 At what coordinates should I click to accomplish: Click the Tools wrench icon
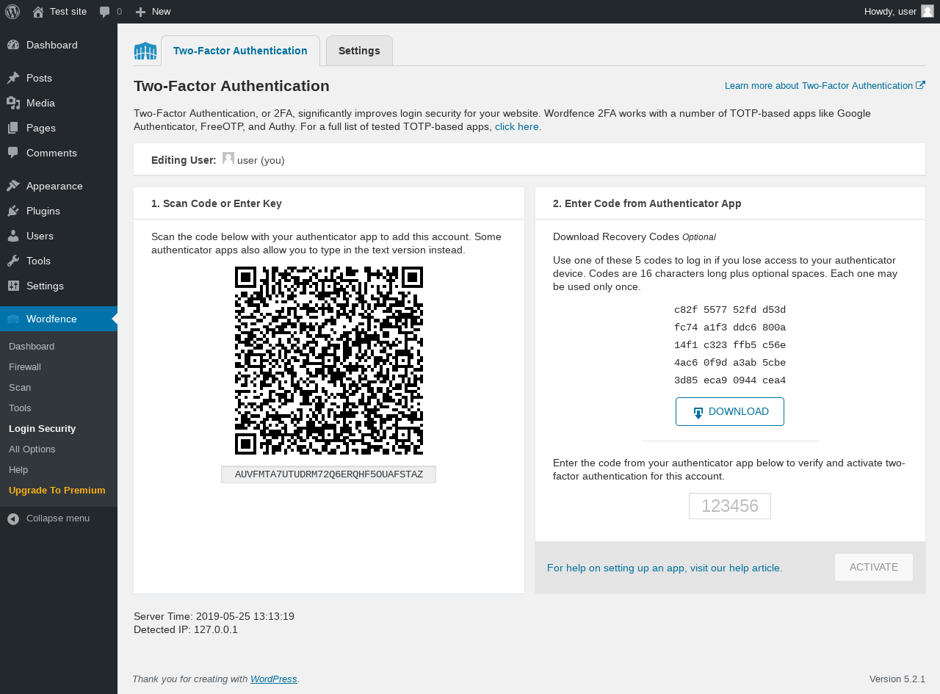click(13, 261)
